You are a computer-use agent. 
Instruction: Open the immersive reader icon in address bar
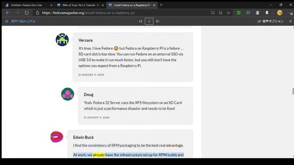pos(213,13)
